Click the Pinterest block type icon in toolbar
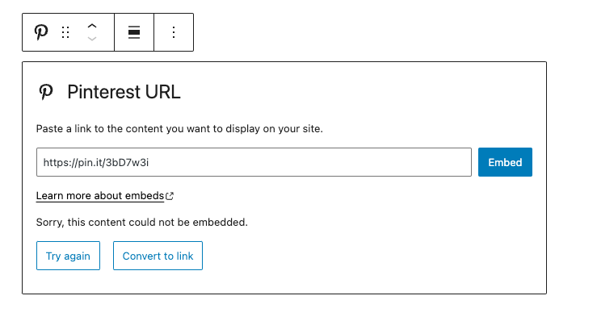This screenshot has width=597, height=325. coord(41,32)
